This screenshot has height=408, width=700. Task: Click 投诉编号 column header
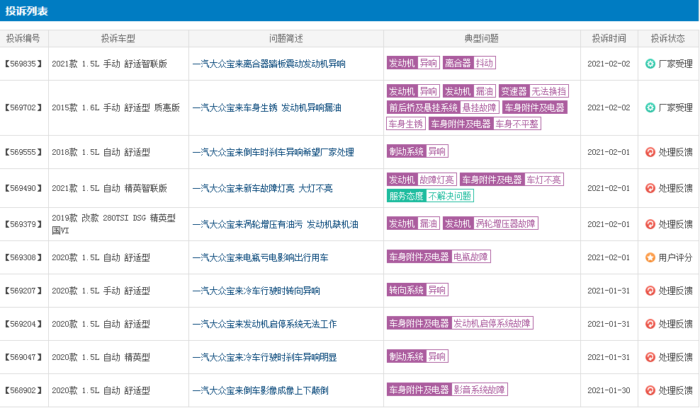pyautogui.click(x=23, y=38)
